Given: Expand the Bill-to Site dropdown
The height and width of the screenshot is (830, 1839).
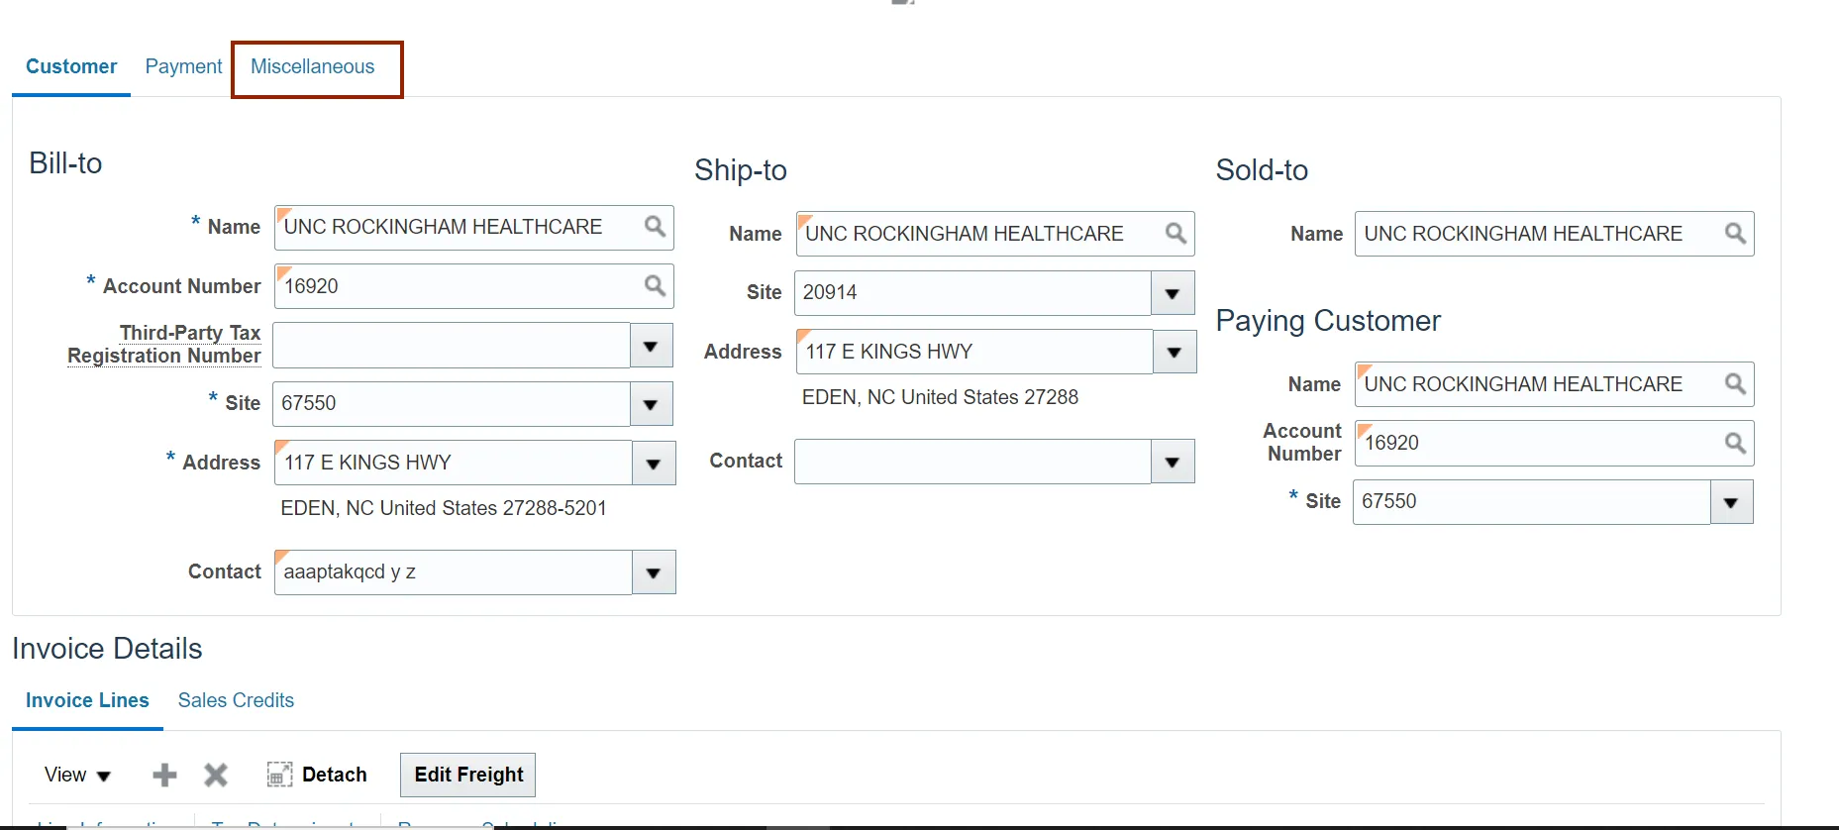Looking at the screenshot, I should 652,404.
